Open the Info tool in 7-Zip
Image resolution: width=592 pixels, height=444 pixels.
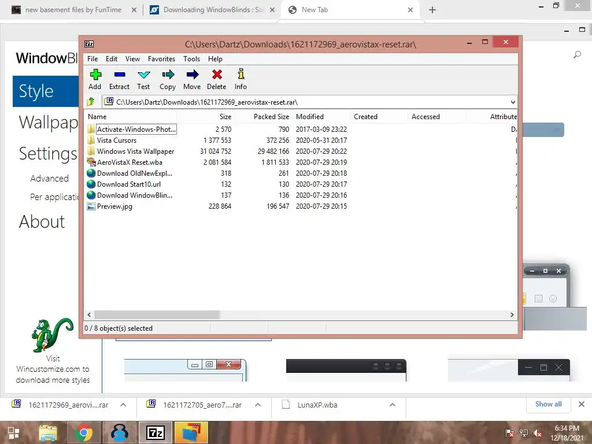[x=241, y=74]
